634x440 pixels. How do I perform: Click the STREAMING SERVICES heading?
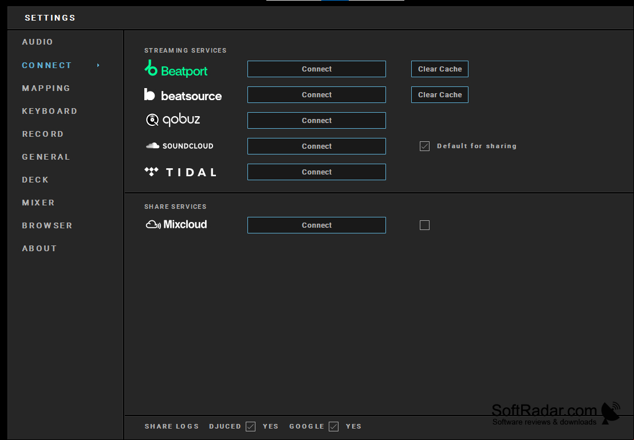click(185, 50)
